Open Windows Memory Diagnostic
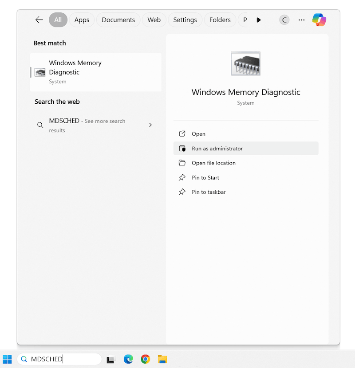 pos(246,134)
